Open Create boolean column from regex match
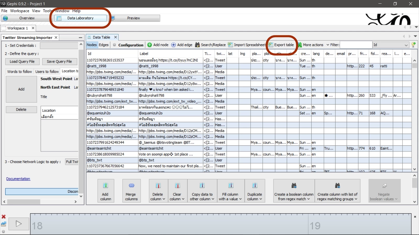The image size is (419, 235). point(294,191)
